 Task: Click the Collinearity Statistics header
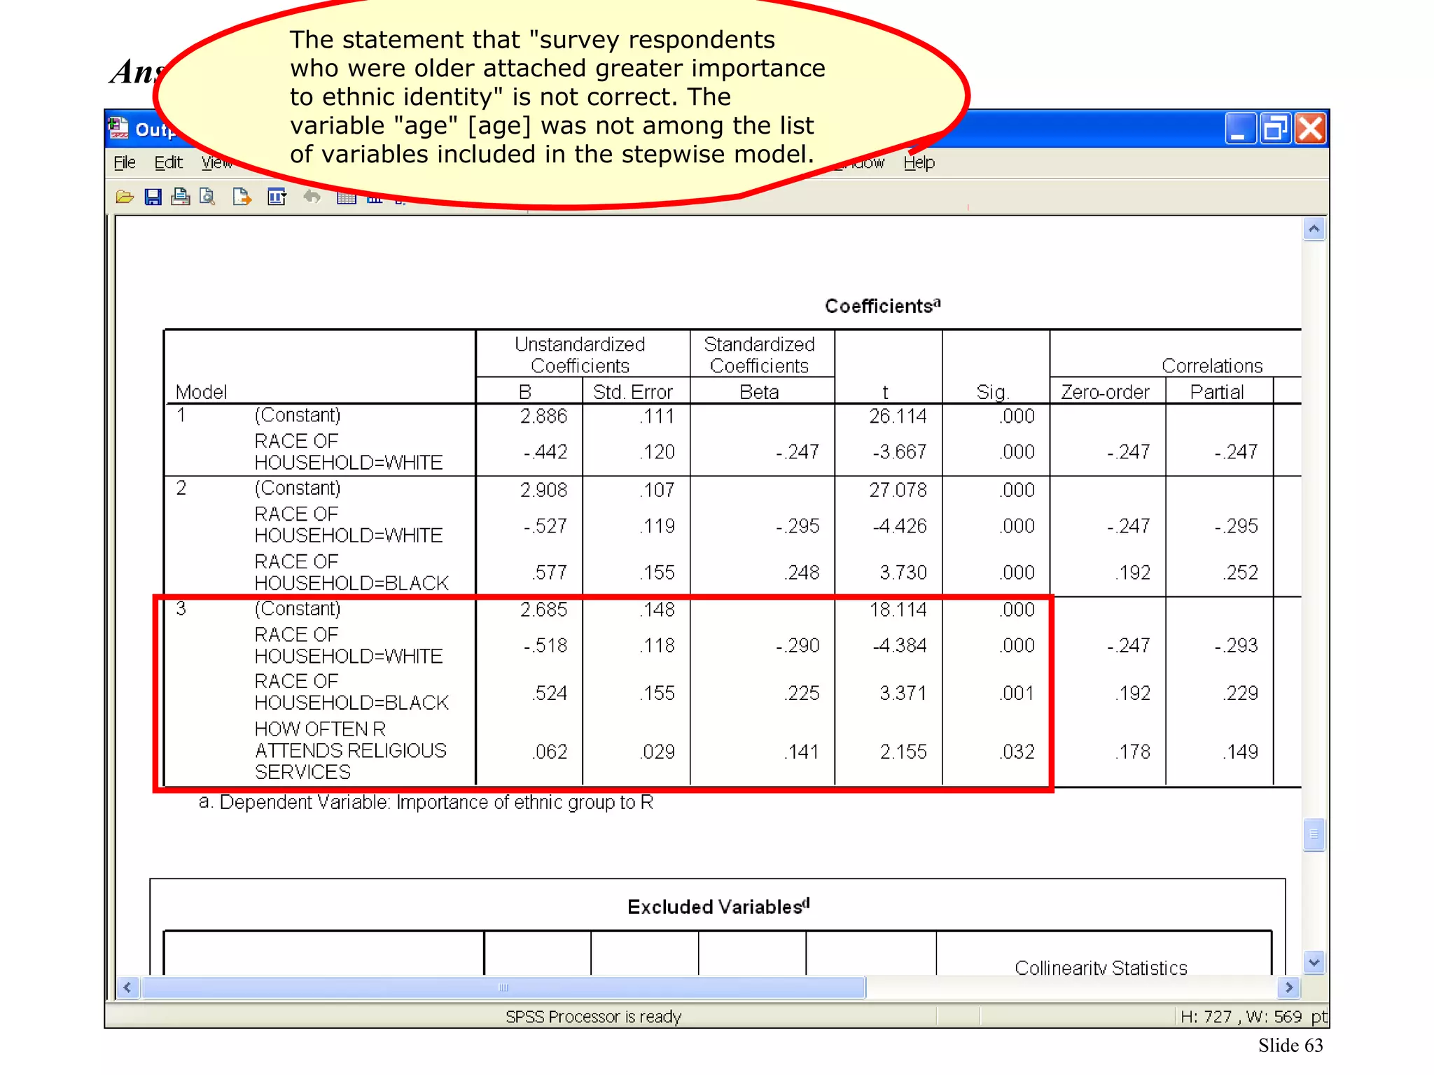click(x=1101, y=968)
